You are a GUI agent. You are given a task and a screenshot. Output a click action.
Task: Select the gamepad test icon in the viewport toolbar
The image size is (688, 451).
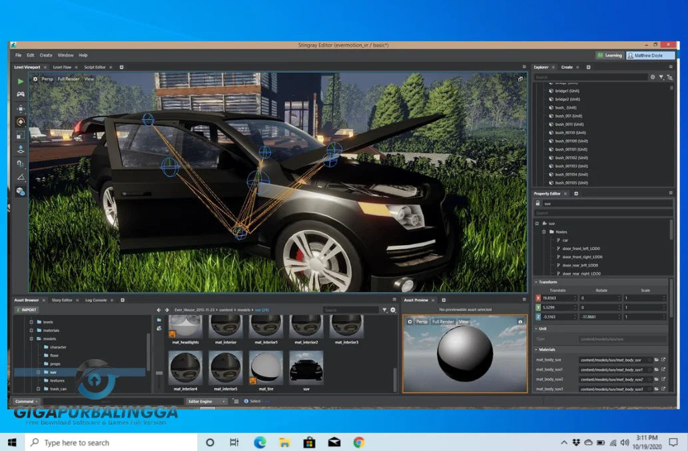[20, 95]
